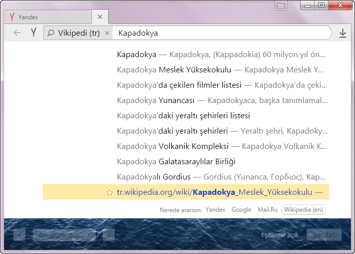Choose the first Kapadokya suggestion
Screen dimensions: 355x254
[x=186, y=55]
